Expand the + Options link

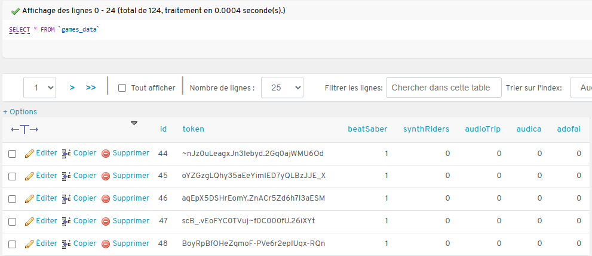[x=20, y=111]
